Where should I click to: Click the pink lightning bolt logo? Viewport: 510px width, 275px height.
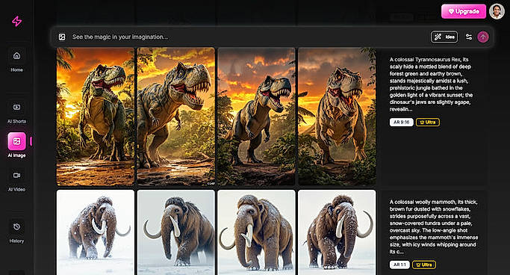tap(17, 21)
